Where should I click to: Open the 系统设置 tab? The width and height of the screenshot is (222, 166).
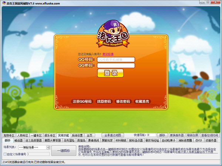pyautogui.click(x=77, y=135)
